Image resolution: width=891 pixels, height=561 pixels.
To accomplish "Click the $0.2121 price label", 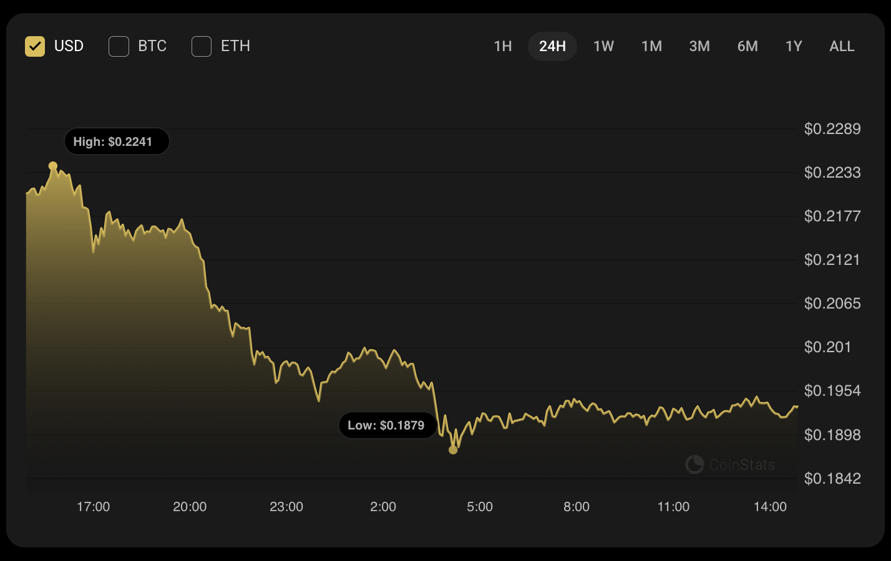I will pos(832,260).
